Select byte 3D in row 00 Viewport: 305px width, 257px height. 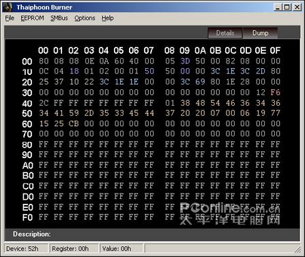coord(185,61)
